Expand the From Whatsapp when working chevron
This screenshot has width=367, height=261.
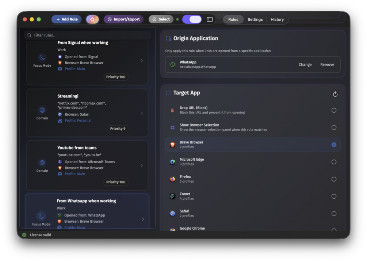coord(142,219)
